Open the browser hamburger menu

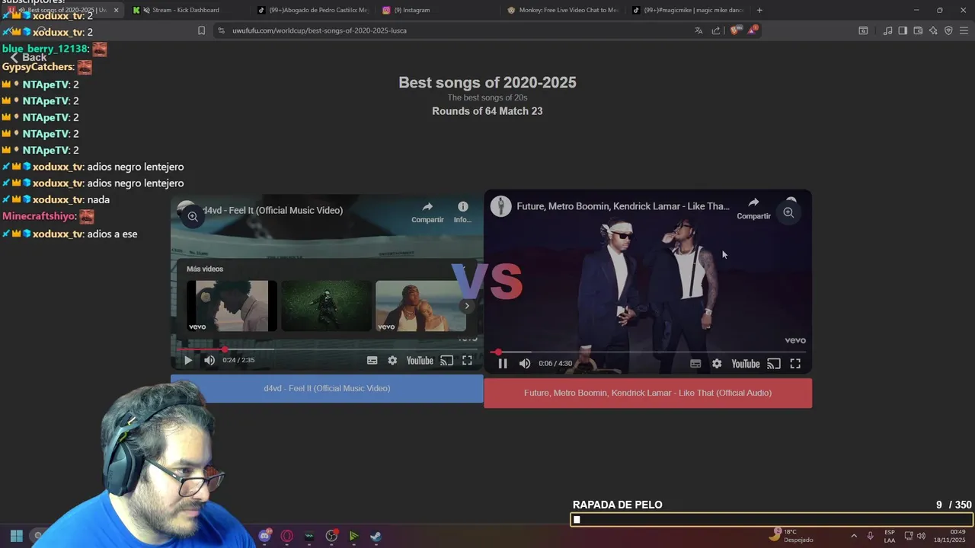click(964, 30)
